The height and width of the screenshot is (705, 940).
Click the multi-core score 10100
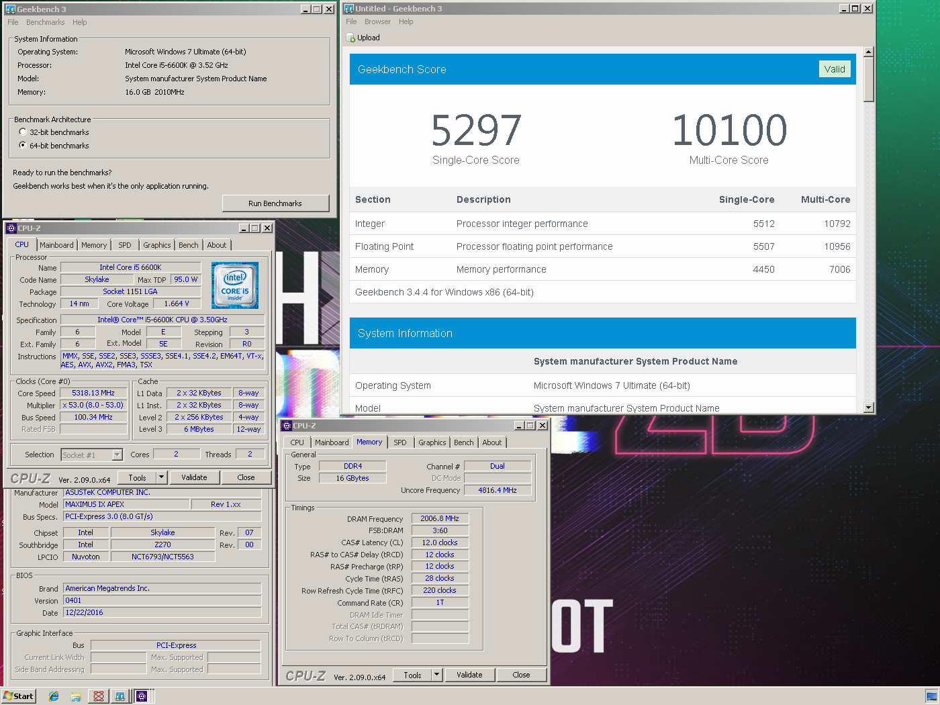tap(729, 130)
